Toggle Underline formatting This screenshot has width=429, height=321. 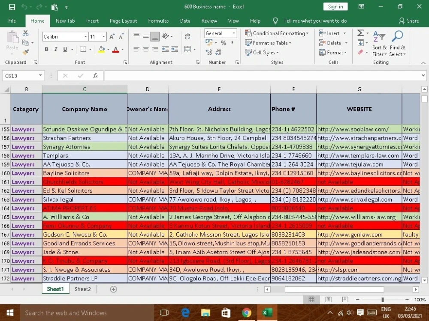65,49
